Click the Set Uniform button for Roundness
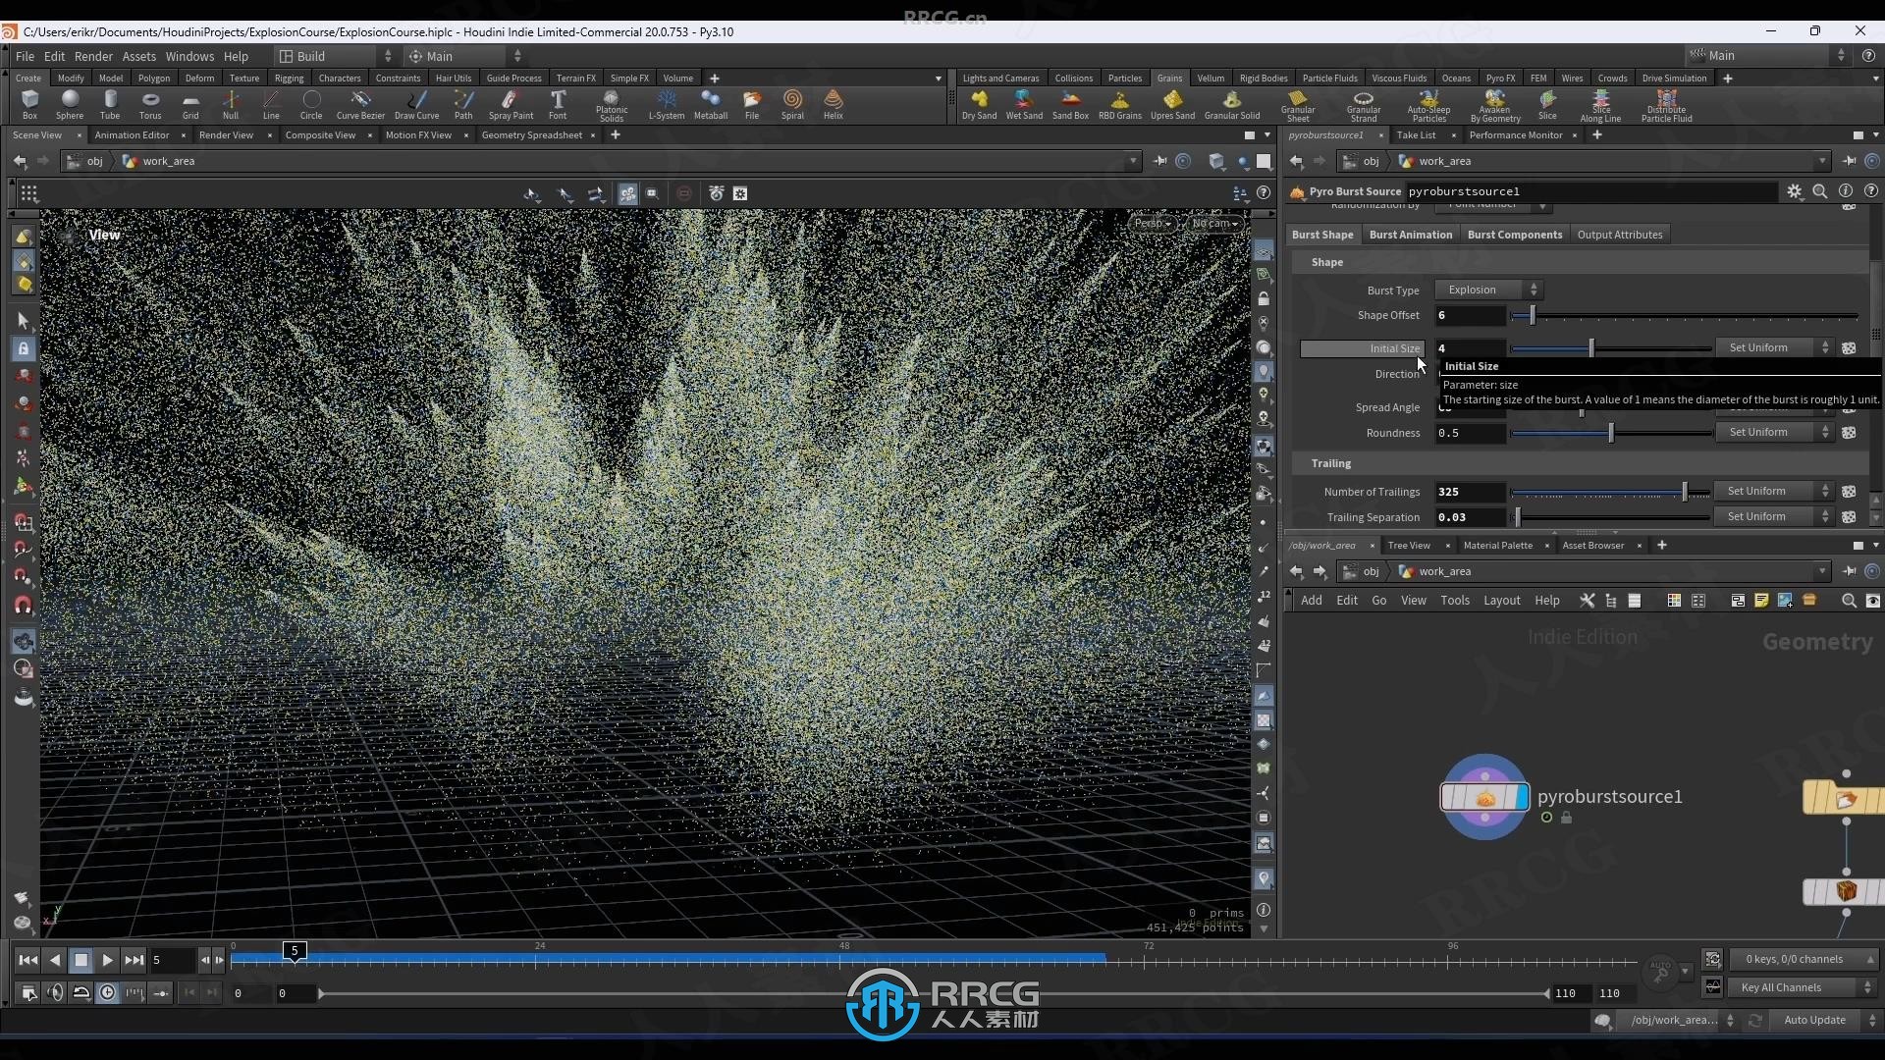 pyautogui.click(x=1756, y=431)
